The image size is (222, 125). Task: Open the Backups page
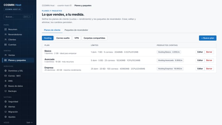point(18,91)
